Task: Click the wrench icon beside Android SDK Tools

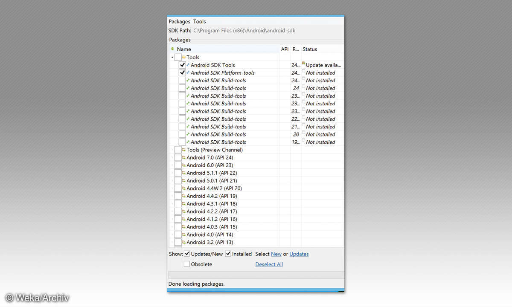Action: (188, 65)
